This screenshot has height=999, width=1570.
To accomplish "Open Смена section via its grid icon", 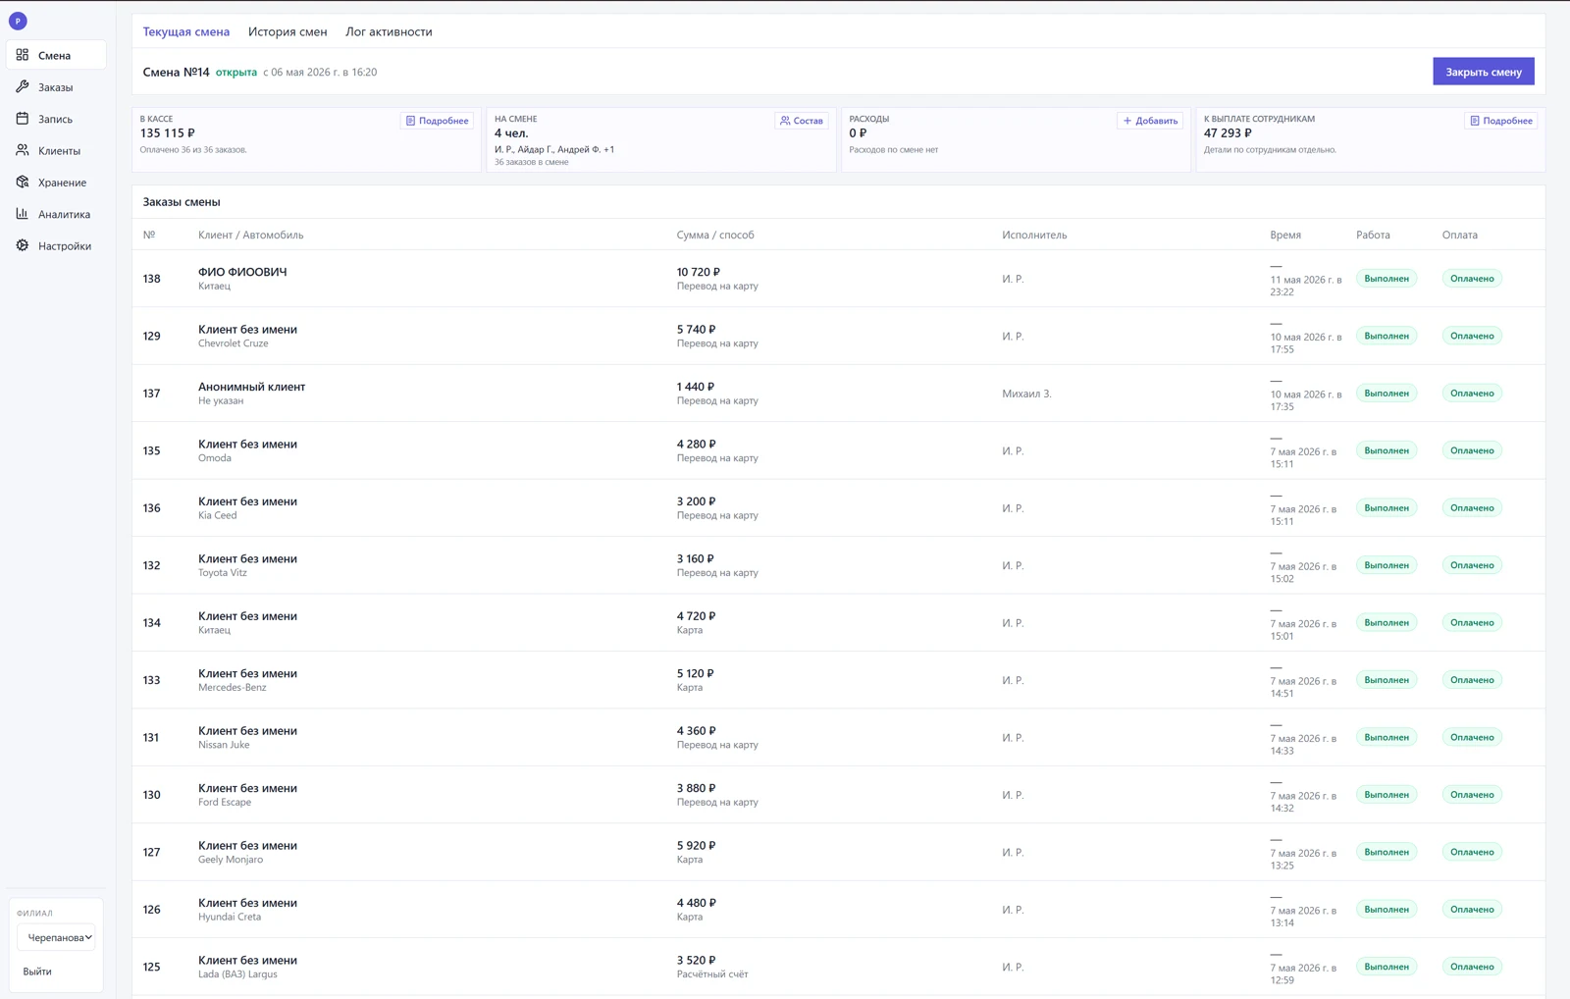I will pos(23,55).
